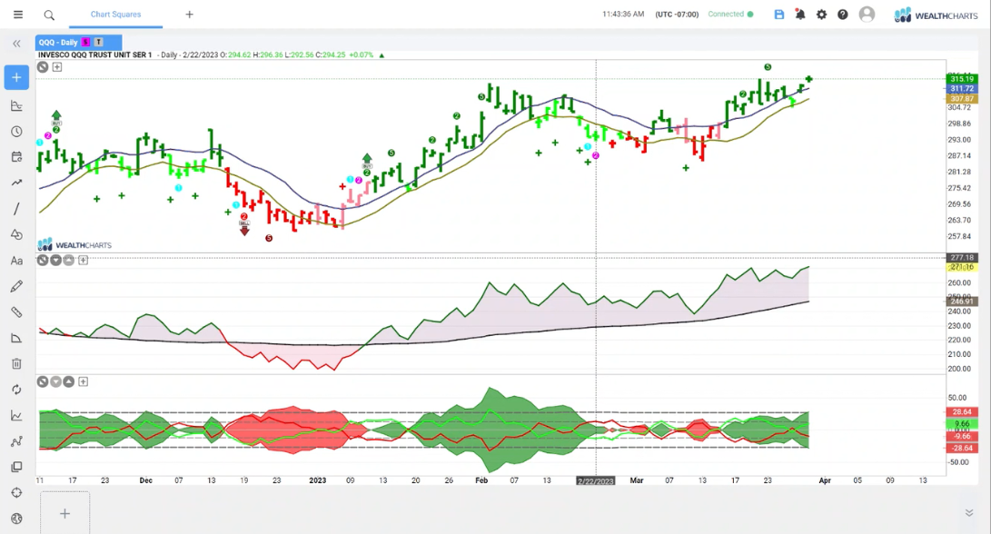
Task: Click the blue plus add button in the sidebar
Action: (x=16, y=78)
